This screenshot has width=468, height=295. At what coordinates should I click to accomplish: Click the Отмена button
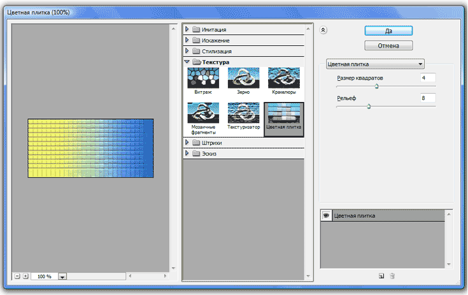coord(388,45)
